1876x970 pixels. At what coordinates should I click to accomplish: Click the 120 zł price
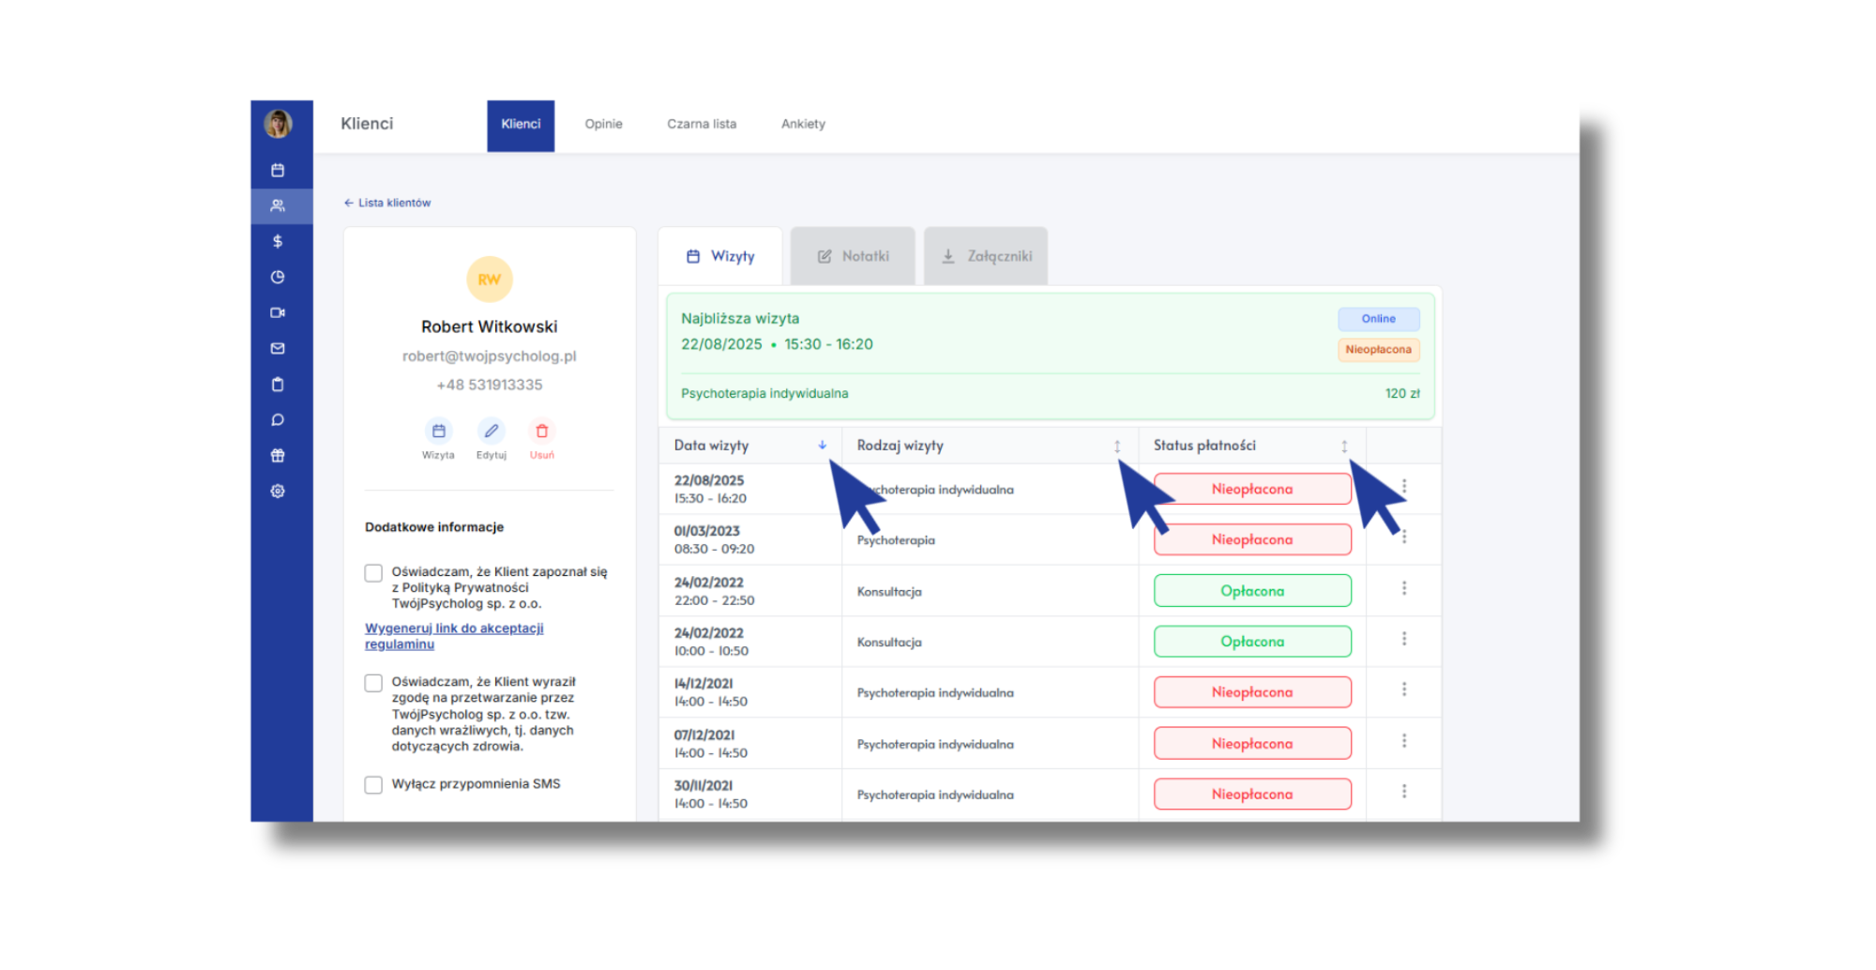click(x=1402, y=394)
